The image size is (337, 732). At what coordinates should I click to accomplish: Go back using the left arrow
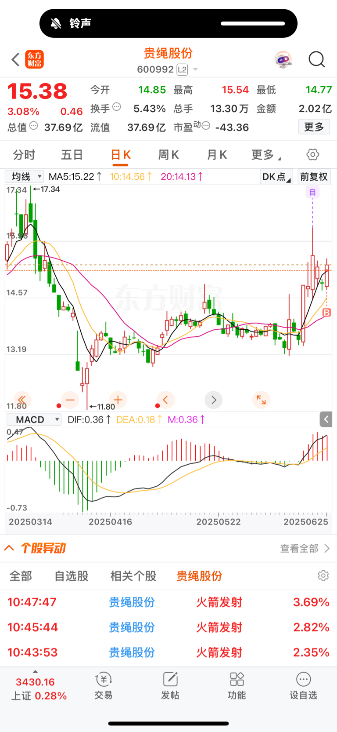16,59
